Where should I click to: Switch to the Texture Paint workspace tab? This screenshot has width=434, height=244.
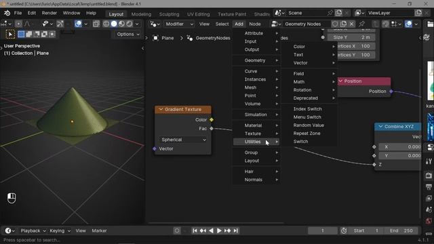[232, 14]
